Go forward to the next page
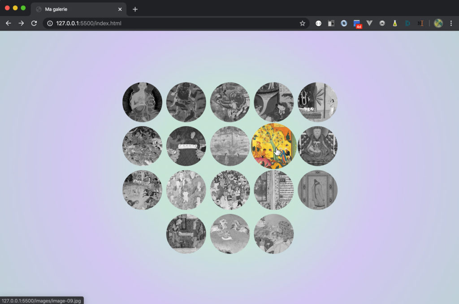This screenshot has width=459, height=304. pyautogui.click(x=21, y=23)
